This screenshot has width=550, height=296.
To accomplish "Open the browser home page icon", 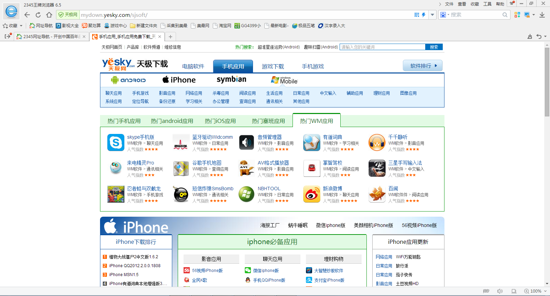I will coord(49,15).
